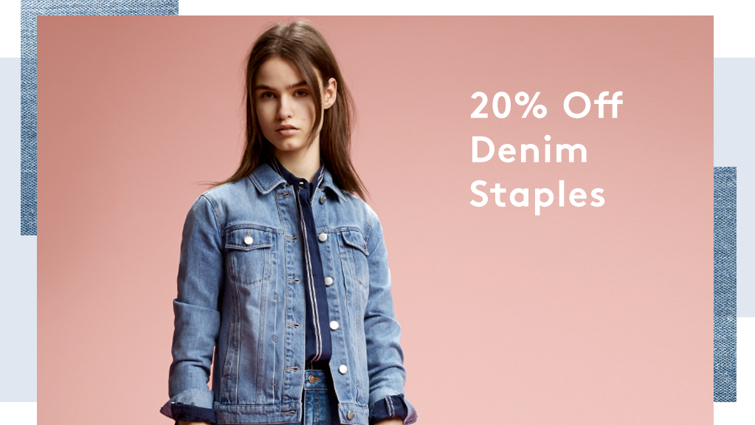
Task: Click the copper jeans button at the waist
Action: coord(314,380)
